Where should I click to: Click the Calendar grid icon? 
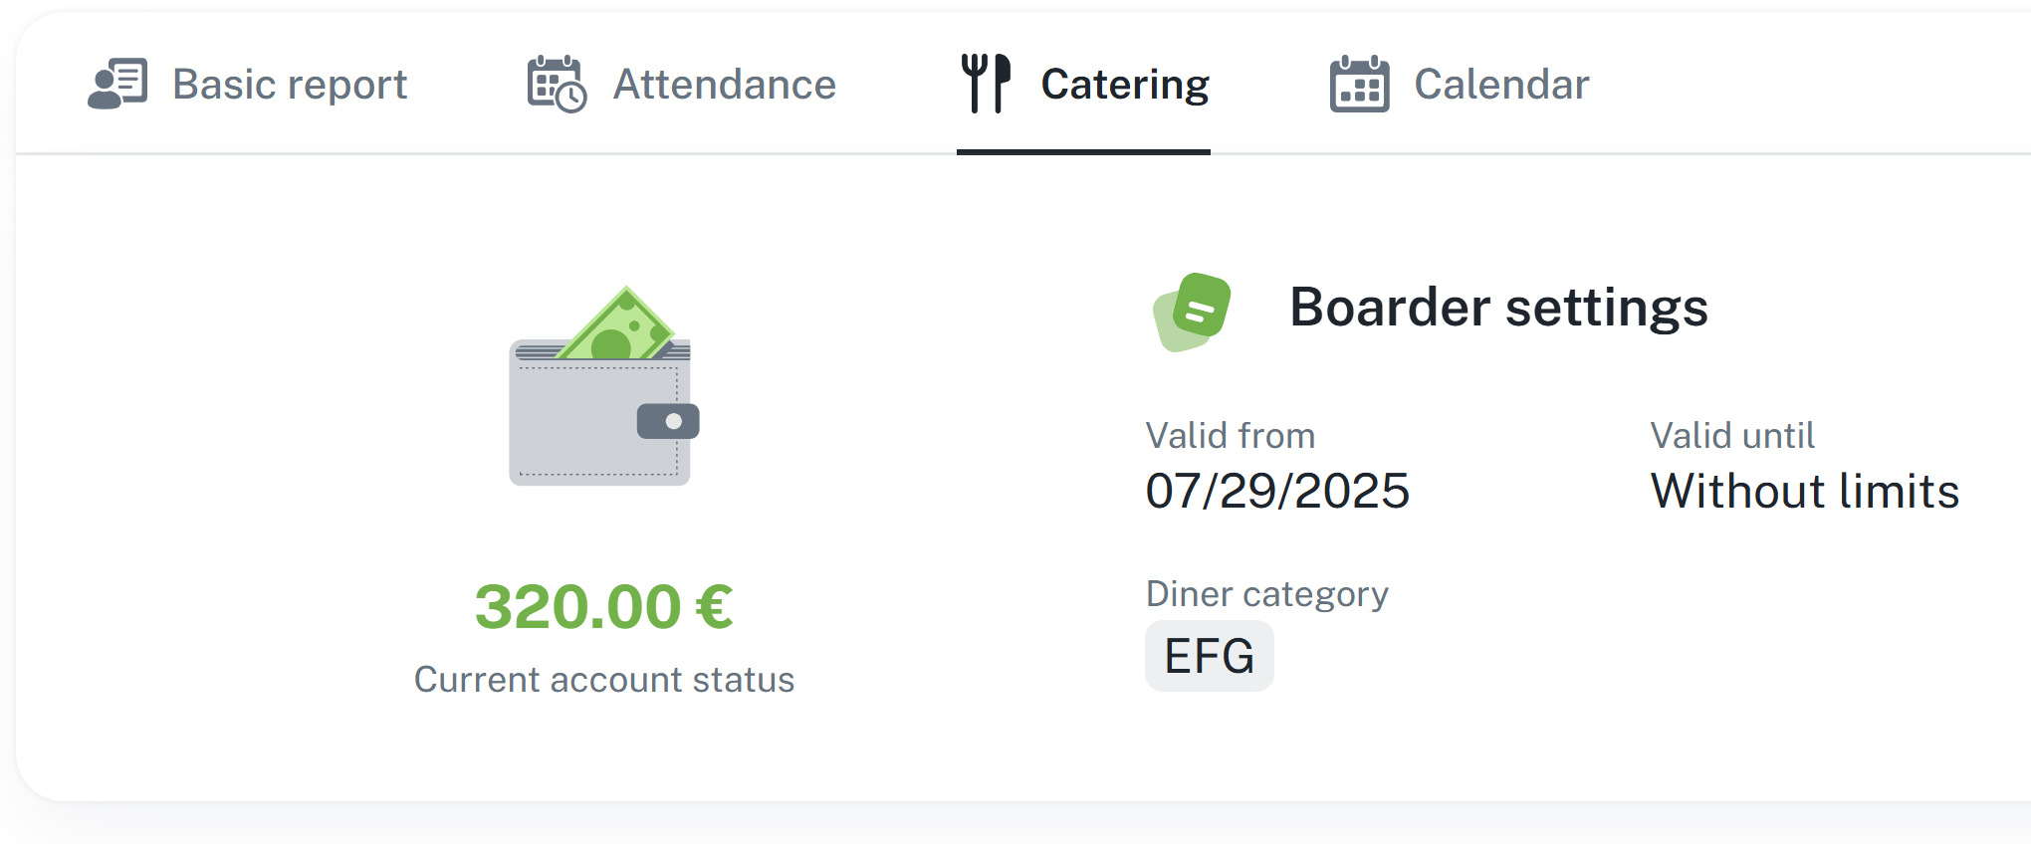[x=1359, y=85]
